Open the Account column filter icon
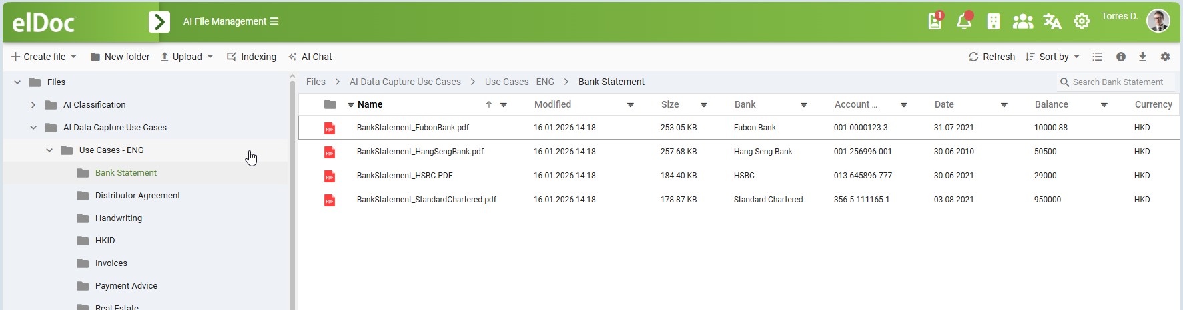Viewport: 1183px width, 310px height. pos(903,105)
